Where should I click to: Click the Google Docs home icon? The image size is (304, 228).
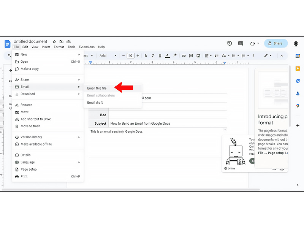click(7, 44)
